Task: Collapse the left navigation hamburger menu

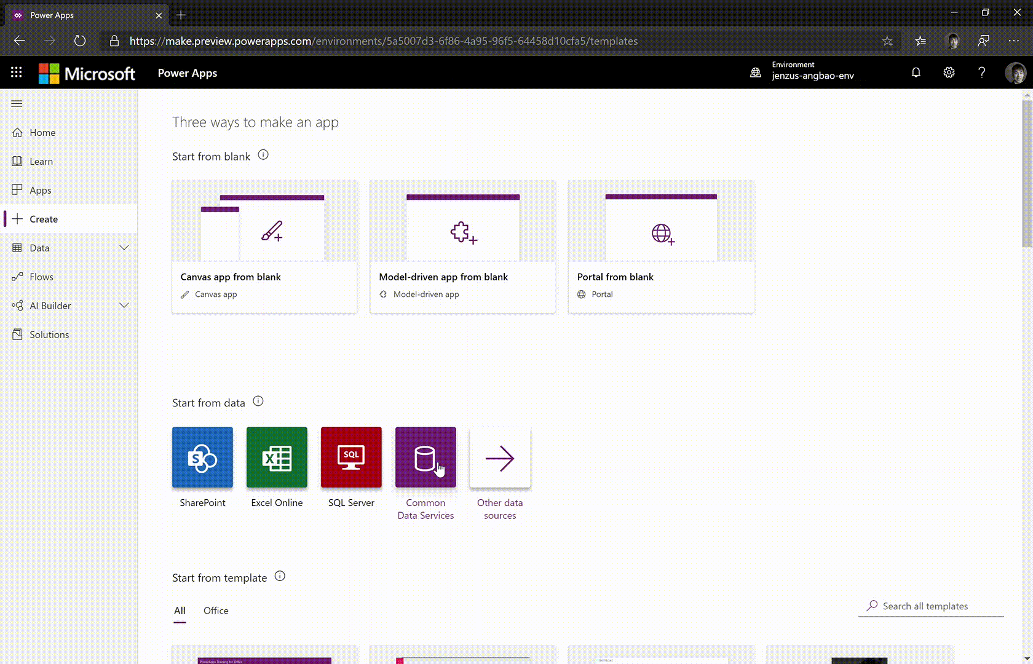Action: [17, 103]
